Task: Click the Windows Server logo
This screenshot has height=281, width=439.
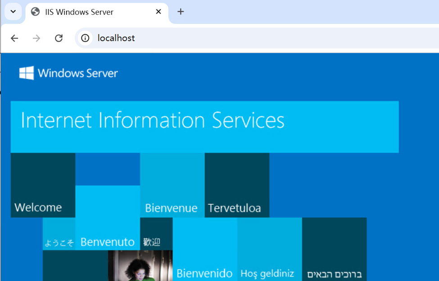Action: 68,73
